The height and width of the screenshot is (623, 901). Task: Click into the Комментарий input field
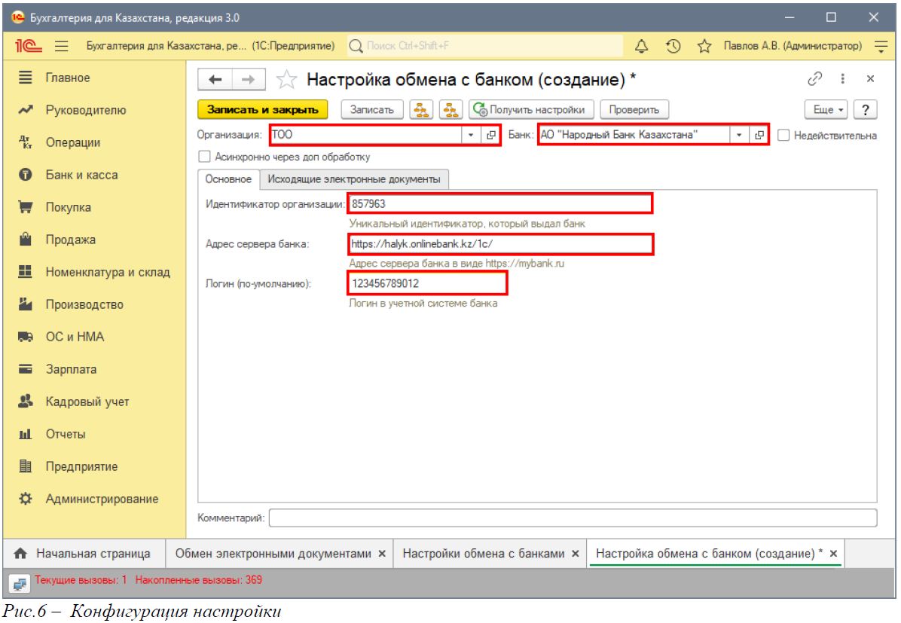[573, 518]
